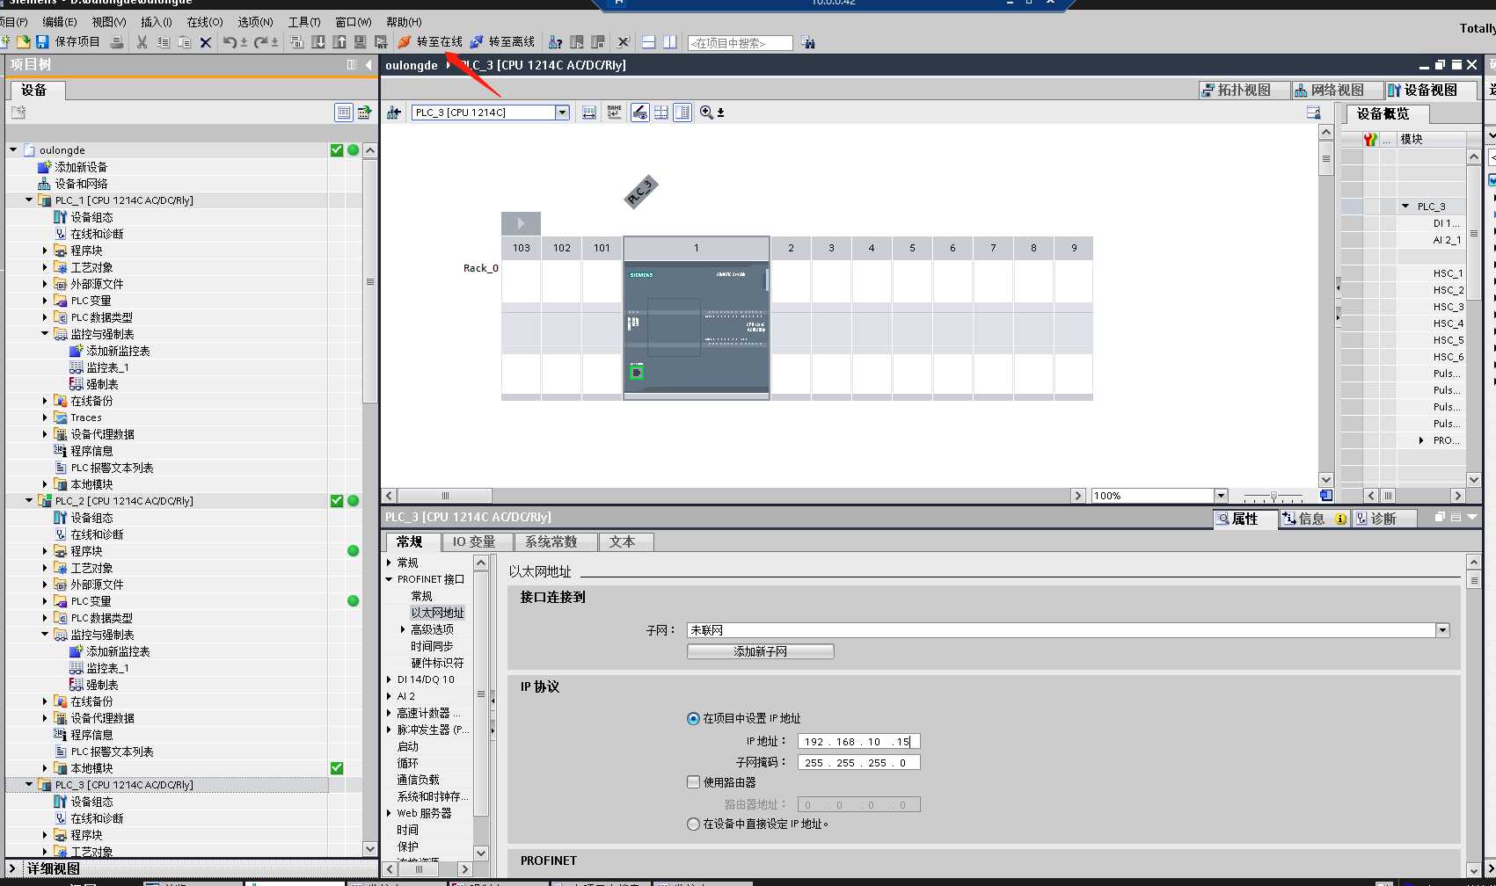Click the zoom slider in device view

[x=1273, y=496]
